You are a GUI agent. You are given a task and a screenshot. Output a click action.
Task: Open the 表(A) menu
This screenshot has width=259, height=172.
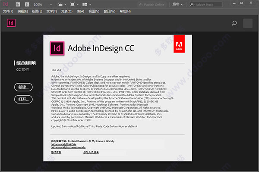point(80,11)
